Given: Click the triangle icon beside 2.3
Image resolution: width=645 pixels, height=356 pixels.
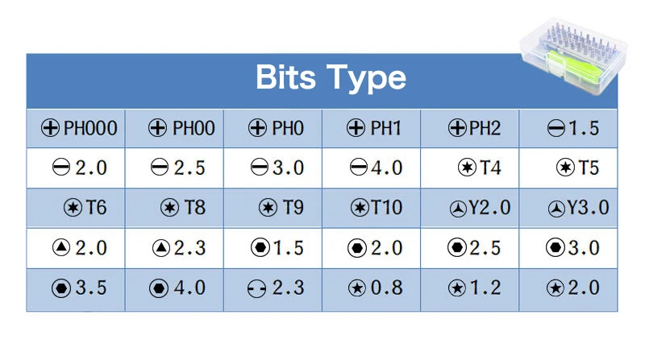Looking at the screenshot, I should [161, 248].
